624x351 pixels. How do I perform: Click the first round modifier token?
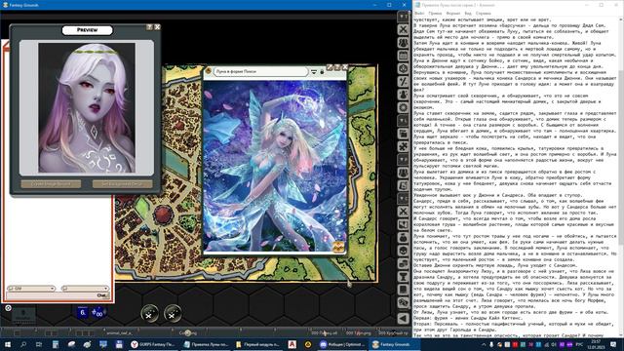[149, 314]
